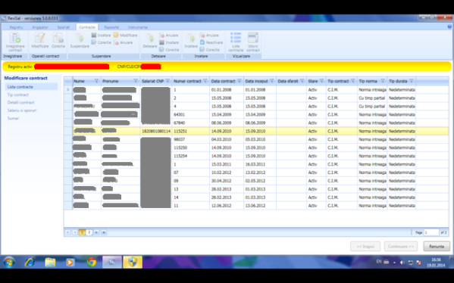Switch to the Salariati ribbon tab
Screen dimensions: 454x283
[x=64, y=27]
